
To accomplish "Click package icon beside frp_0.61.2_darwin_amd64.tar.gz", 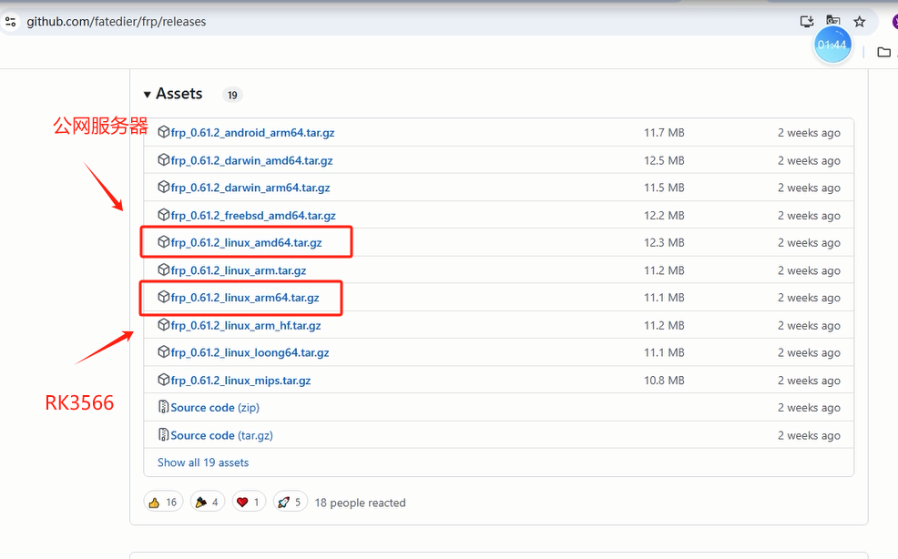I will click(x=164, y=160).
